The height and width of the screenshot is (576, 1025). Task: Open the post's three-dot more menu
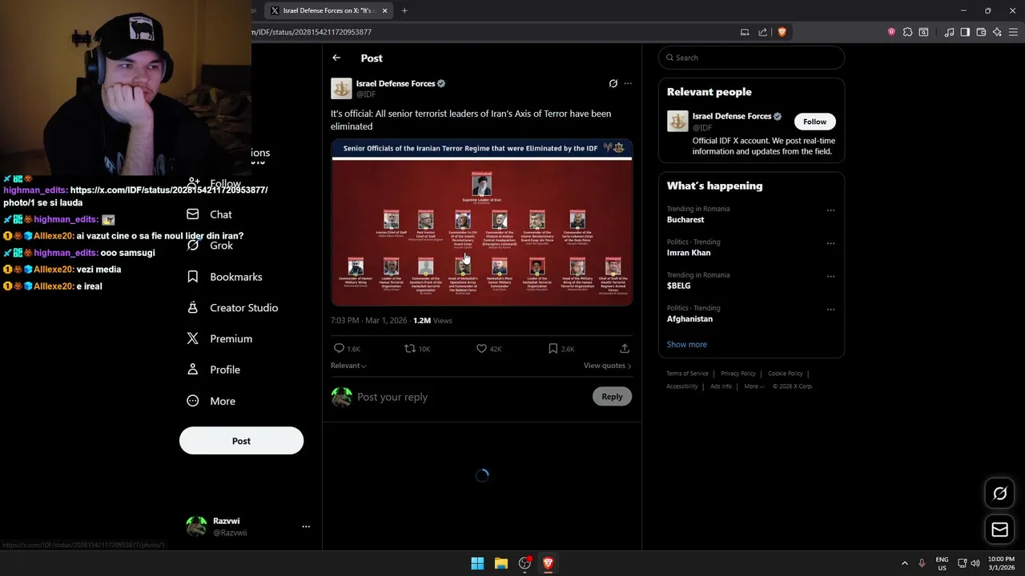(x=628, y=83)
